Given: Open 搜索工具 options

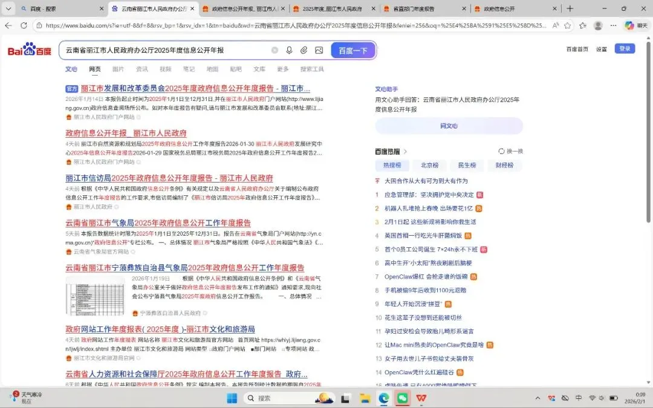Looking at the screenshot, I should (312, 69).
